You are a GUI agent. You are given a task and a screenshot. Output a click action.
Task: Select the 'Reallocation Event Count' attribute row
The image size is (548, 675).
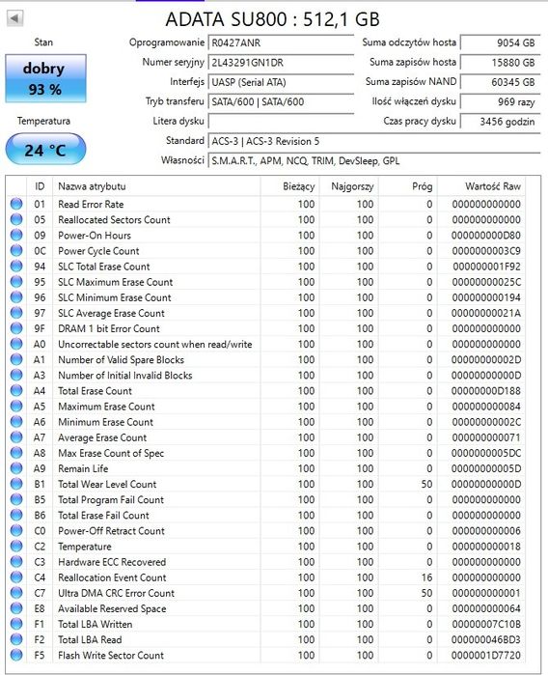tap(266, 577)
